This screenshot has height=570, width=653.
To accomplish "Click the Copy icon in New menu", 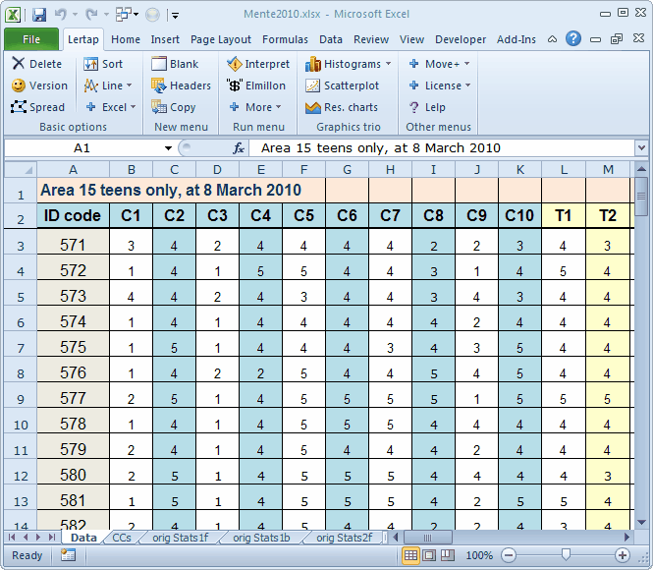I will (159, 107).
